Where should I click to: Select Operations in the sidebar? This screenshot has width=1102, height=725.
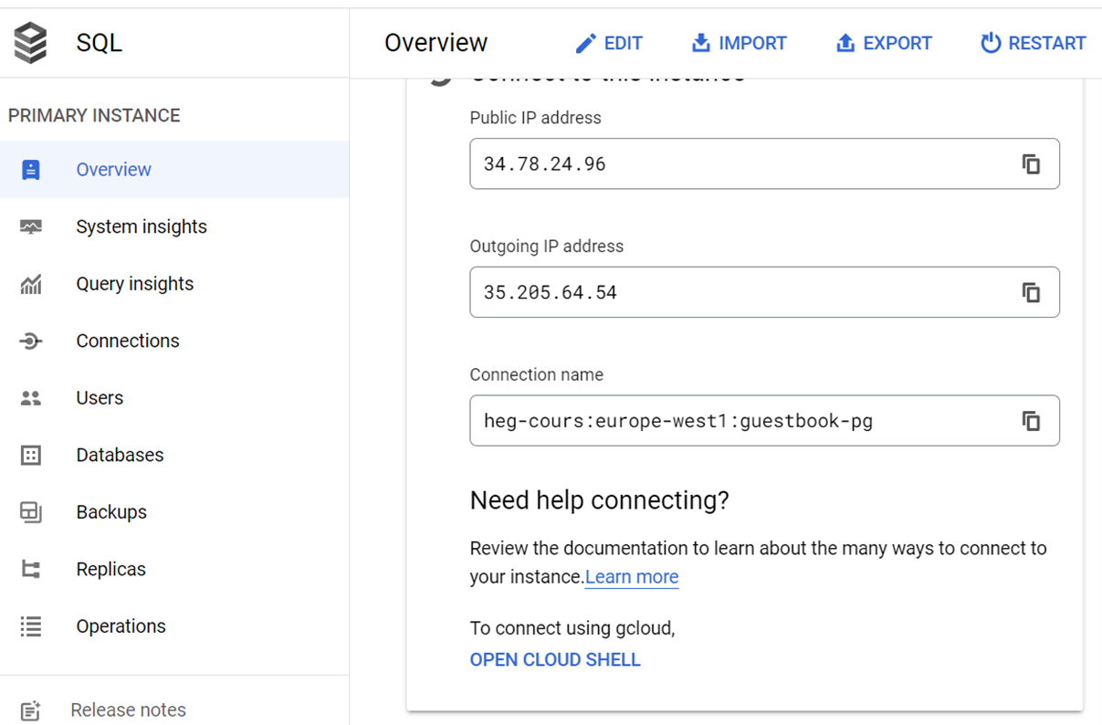[x=121, y=626]
